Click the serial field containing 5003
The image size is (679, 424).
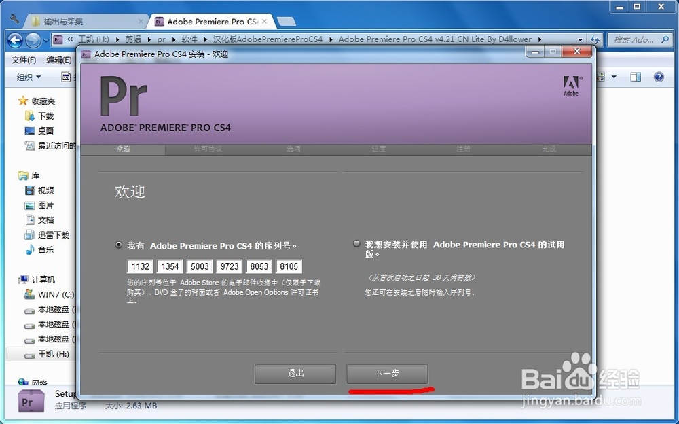click(200, 266)
